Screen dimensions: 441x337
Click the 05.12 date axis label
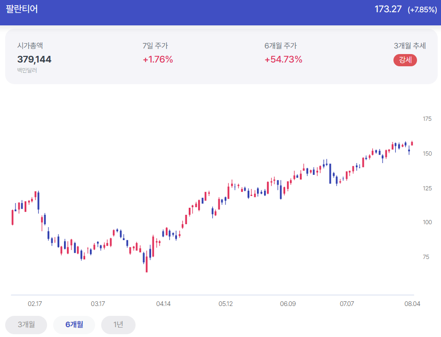coord(226,304)
